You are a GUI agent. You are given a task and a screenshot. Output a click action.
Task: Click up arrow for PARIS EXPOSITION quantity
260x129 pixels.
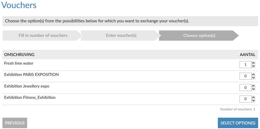point(253,74)
